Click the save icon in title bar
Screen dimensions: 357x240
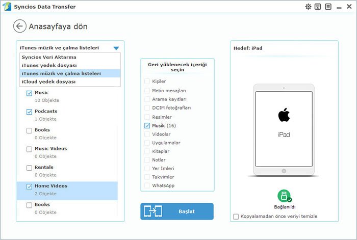pos(318,7)
